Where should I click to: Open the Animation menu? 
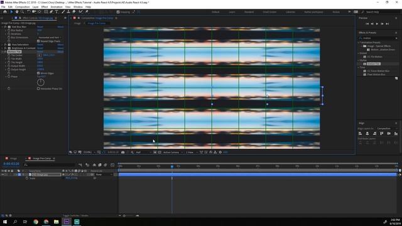pos(57,7)
